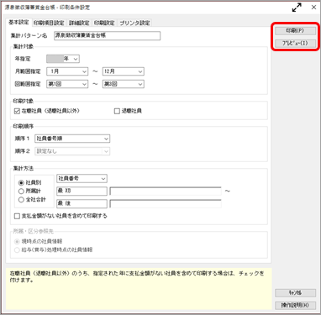Click the window expand arrows icon
The height and width of the screenshot is (315, 321).
tap(297, 8)
